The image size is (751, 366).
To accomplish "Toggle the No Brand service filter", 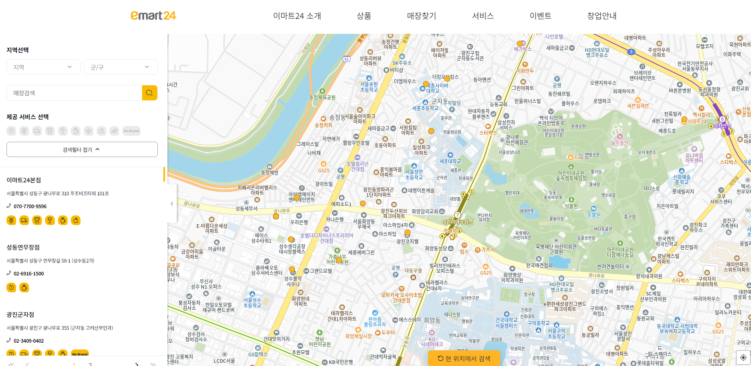I will (131, 131).
